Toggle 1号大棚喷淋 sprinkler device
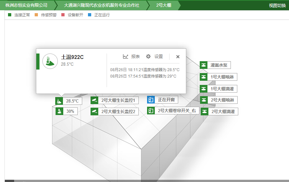Viewport: 289px width, 182px height. [x=203, y=77]
